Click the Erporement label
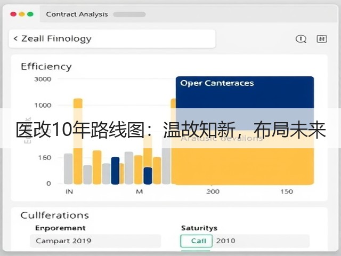Screen dimensions: 341x256 tap(60, 228)
